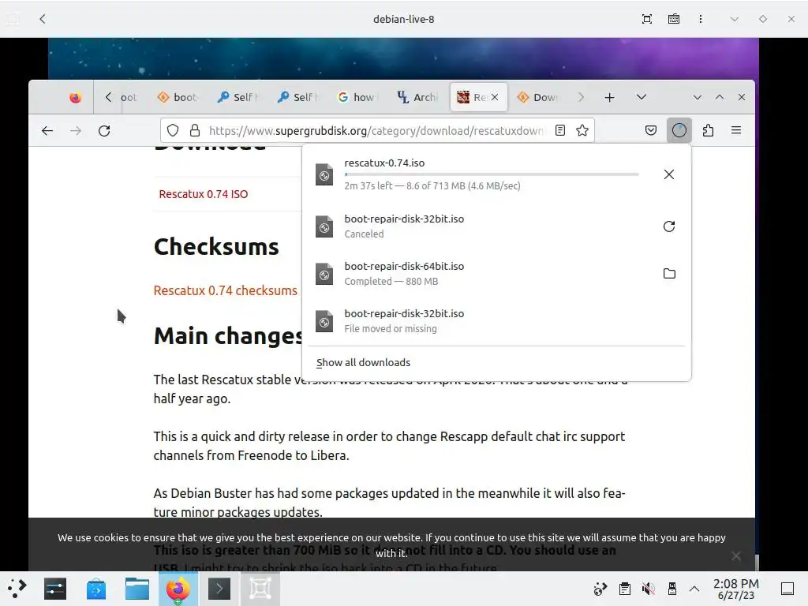Switch to the second Self tab
This screenshot has width=808, height=606.
click(297, 97)
